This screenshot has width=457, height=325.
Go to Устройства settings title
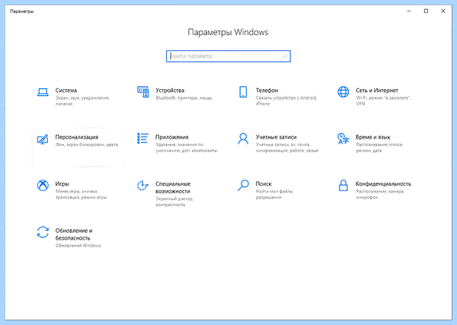click(x=170, y=91)
